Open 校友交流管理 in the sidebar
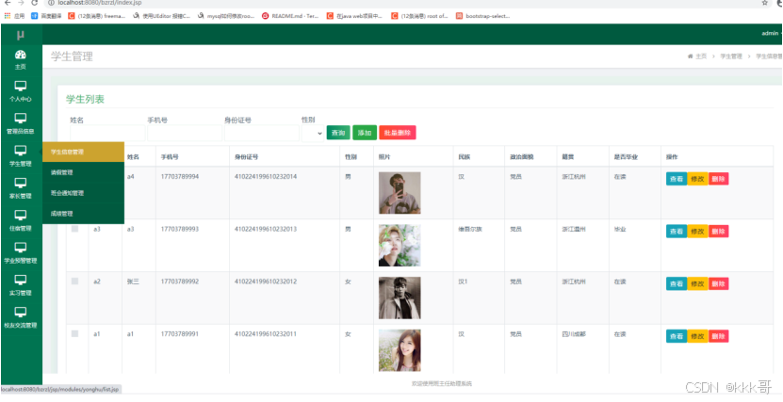Screen dimensions: 783x402 coord(21,317)
